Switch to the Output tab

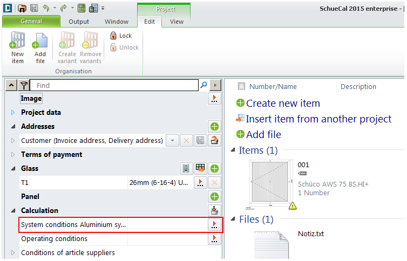(x=79, y=22)
